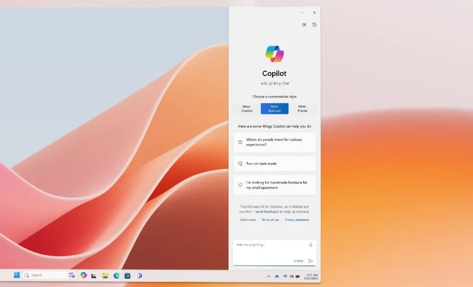Choose the culinary travel suggestion card
473x287 pixels.
click(x=274, y=142)
